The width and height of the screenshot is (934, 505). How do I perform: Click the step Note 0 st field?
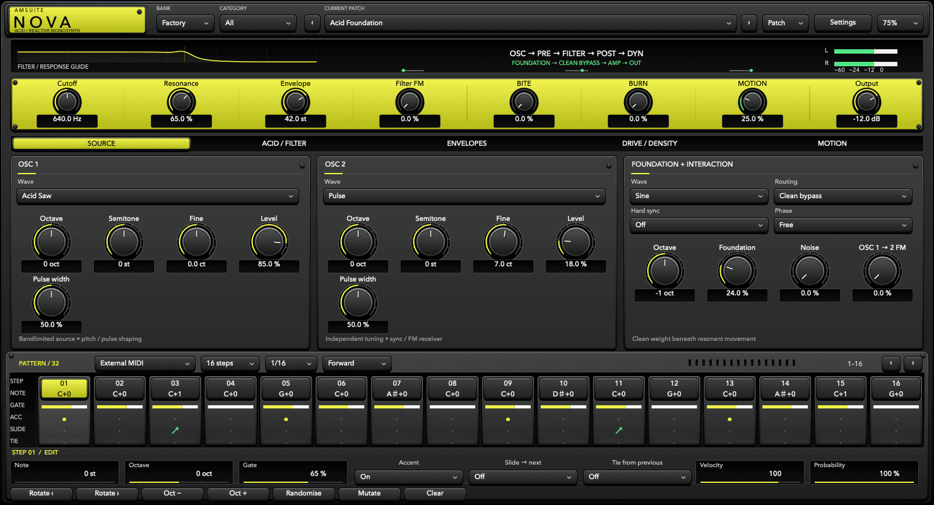(x=65, y=473)
